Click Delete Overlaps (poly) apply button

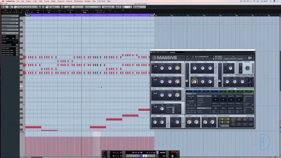tap(17, 55)
